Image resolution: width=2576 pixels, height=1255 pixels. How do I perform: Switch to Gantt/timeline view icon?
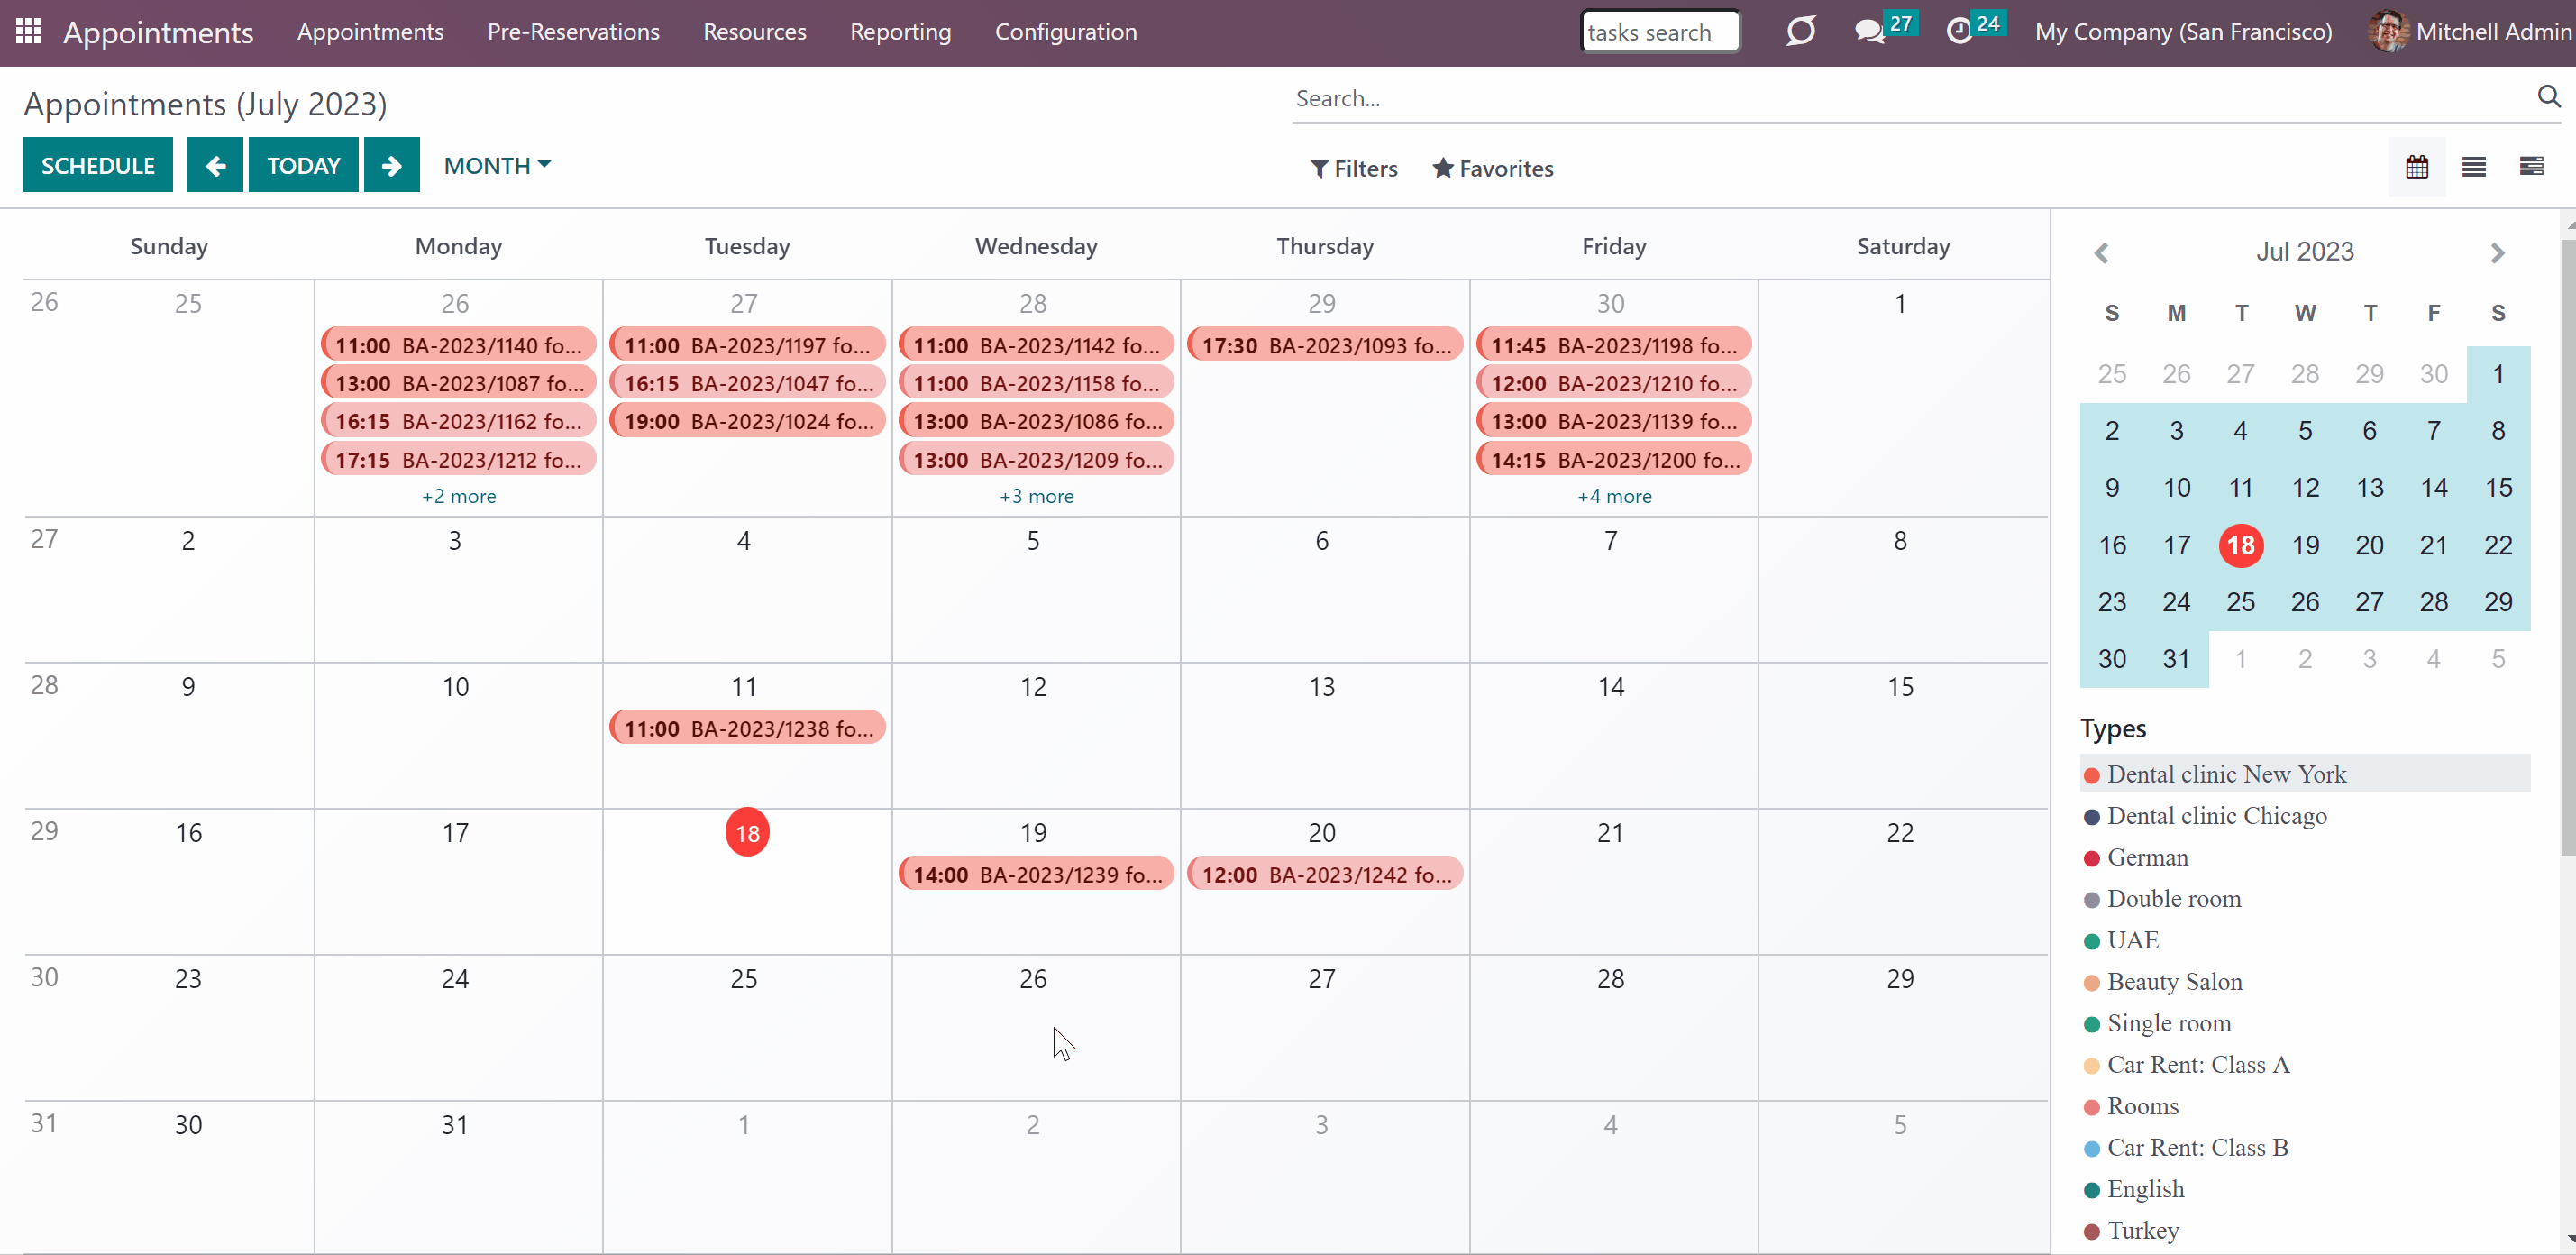click(x=2531, y=166)
